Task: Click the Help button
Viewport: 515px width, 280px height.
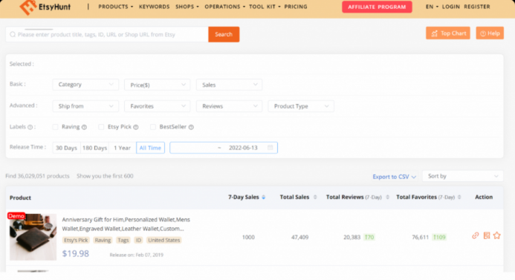Action: (x=490, y=33)
